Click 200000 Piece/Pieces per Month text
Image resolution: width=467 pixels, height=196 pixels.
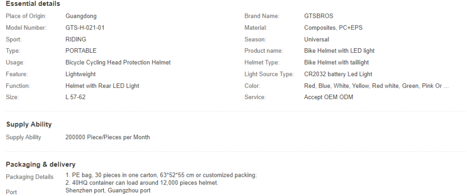(x=108, y=137)
